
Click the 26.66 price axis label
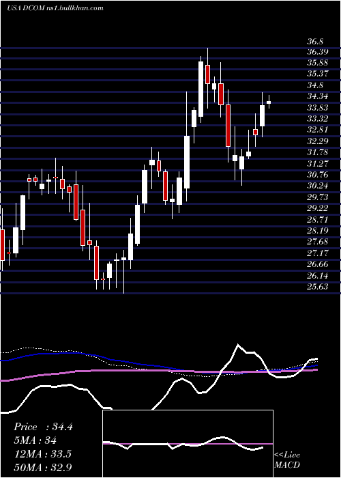pos(318,264)
